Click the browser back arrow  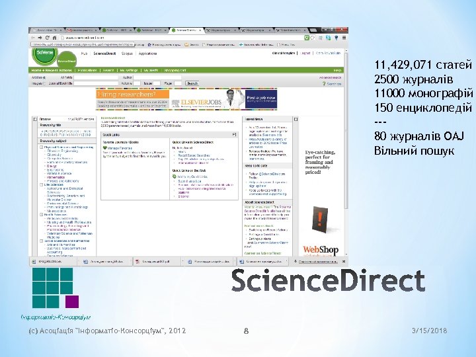coord(33,38)
